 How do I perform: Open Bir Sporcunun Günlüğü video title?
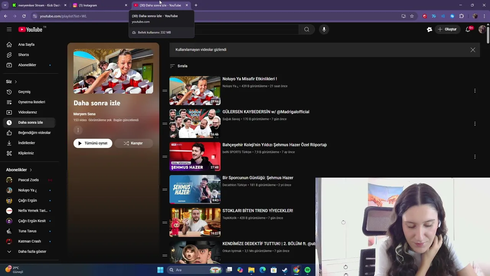(x=258, y=178)
